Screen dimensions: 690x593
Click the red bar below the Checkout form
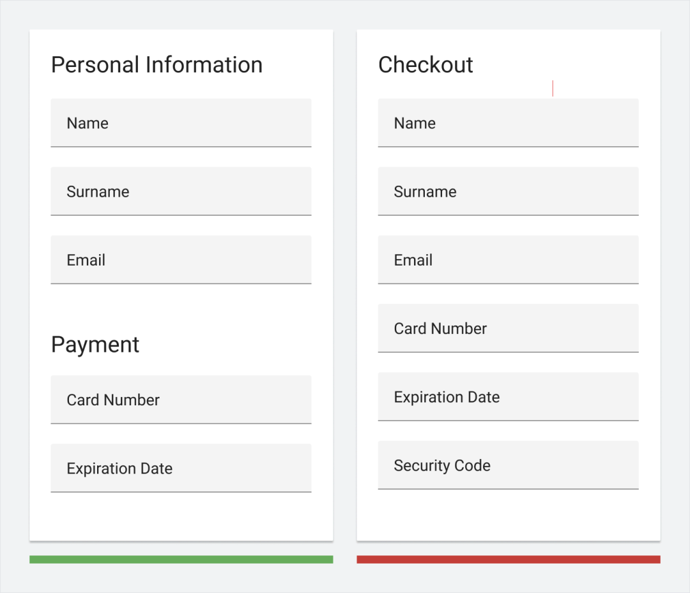point(508,559)
